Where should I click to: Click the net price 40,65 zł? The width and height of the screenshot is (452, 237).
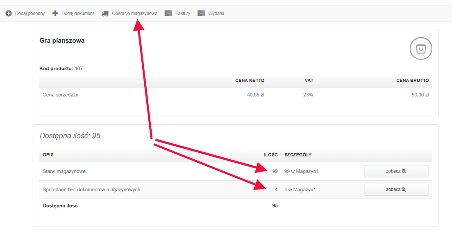pyautogui.click(x=256, y=95)
